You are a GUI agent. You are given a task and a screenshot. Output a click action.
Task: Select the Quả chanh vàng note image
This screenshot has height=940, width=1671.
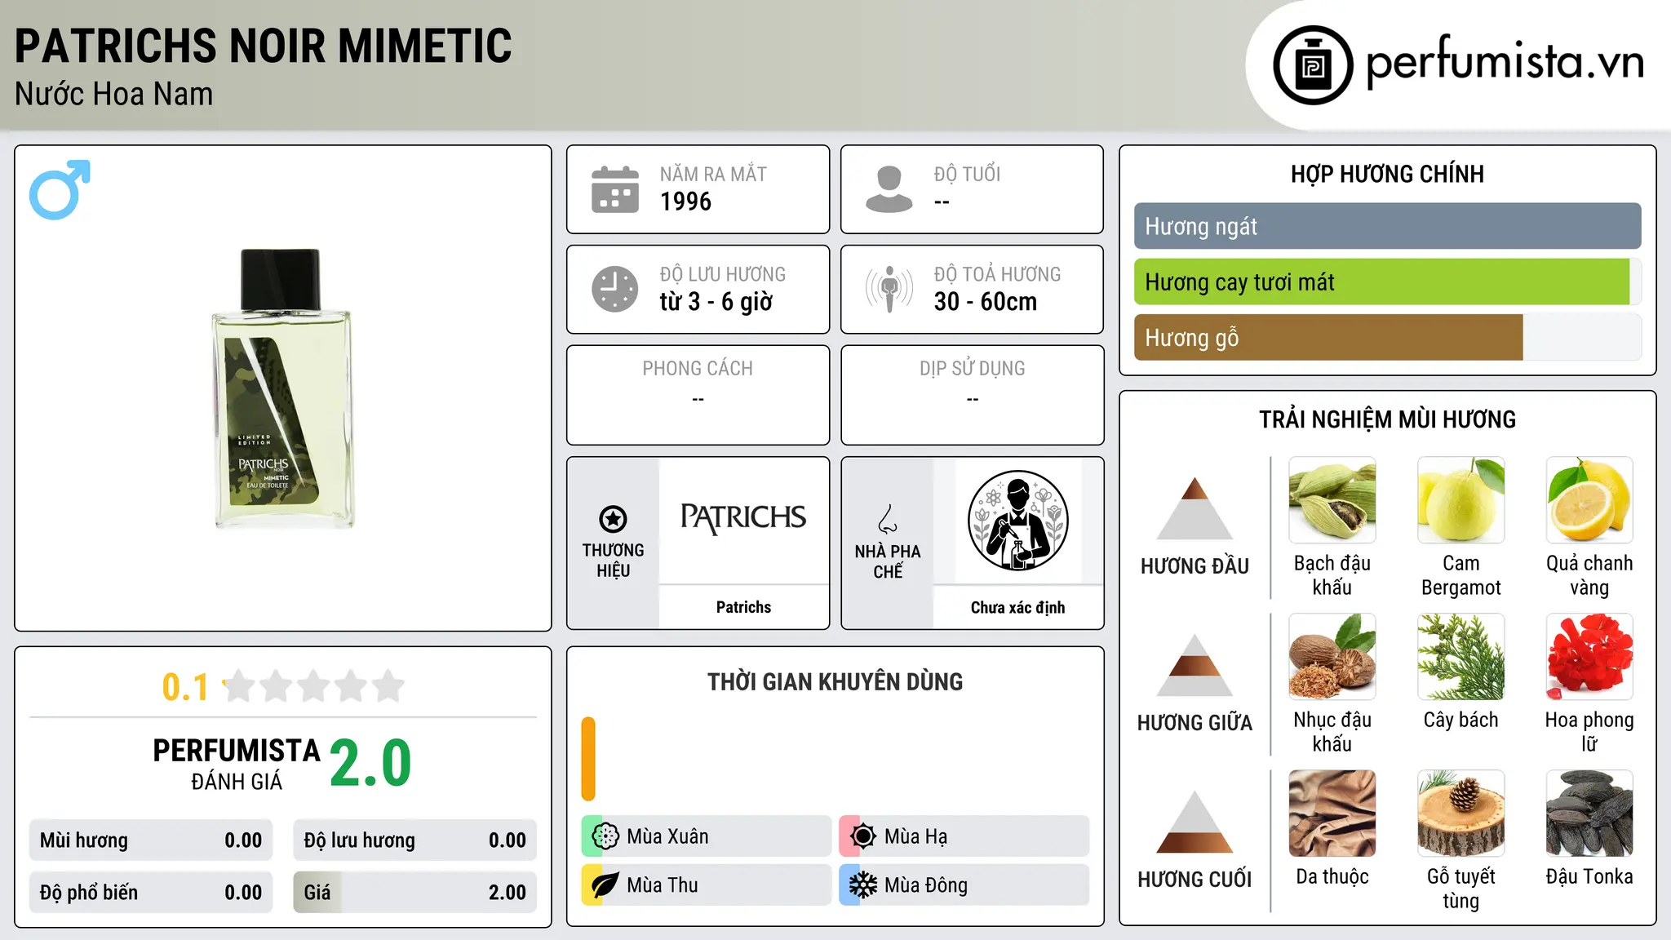1589,500
